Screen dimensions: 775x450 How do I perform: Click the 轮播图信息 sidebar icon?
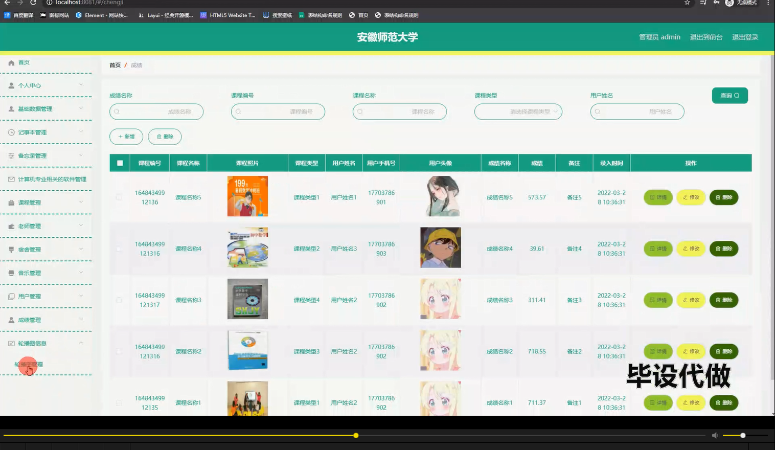(11, 343)
